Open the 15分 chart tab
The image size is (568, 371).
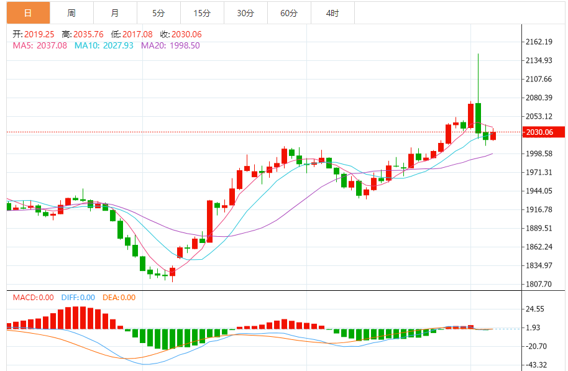pos(202,13)
